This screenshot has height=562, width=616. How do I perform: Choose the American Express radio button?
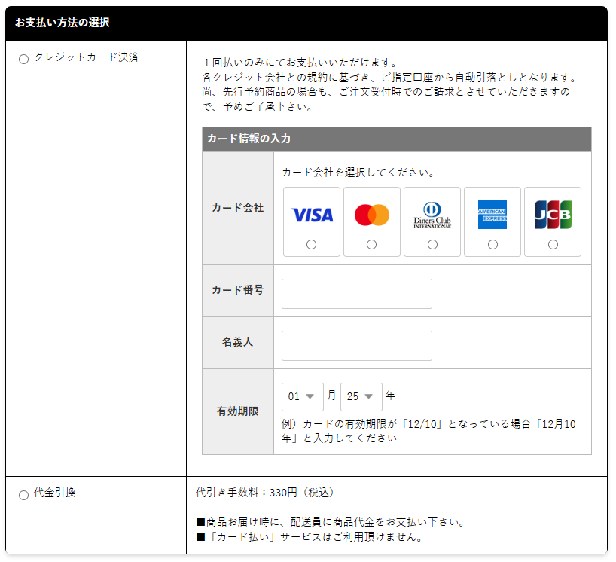[x=492, y=245]
